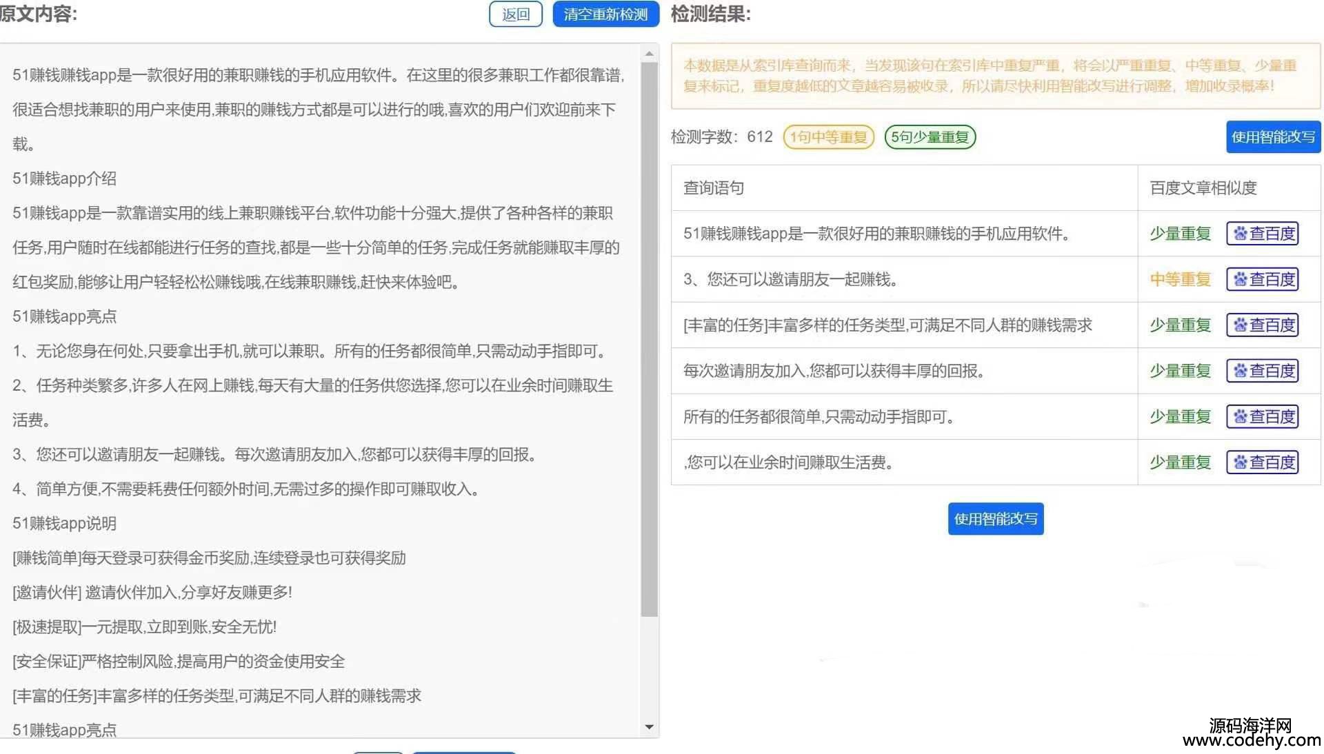Click the 使用智能改写 button below results table
The height and width of the screenshot is (754, 1324).
995,518
